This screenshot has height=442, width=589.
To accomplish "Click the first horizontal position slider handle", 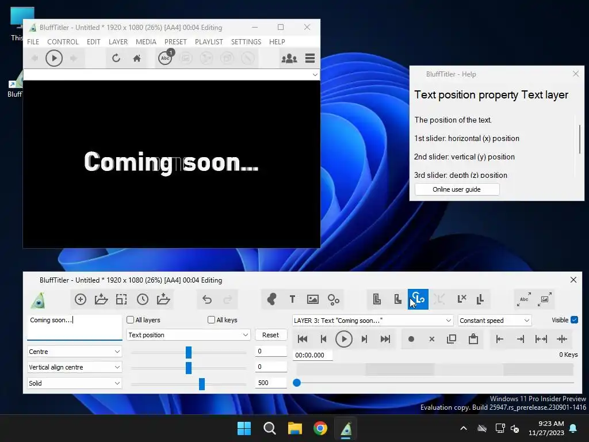I will coord(189,352).
